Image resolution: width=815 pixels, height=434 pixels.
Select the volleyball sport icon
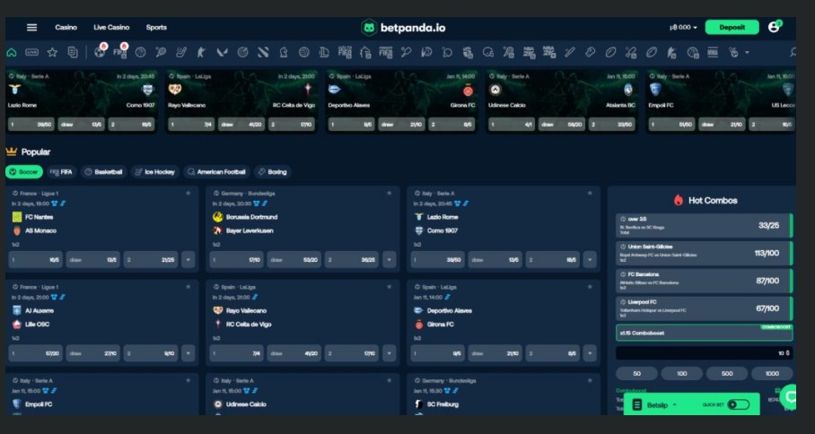tap(304, 52)
